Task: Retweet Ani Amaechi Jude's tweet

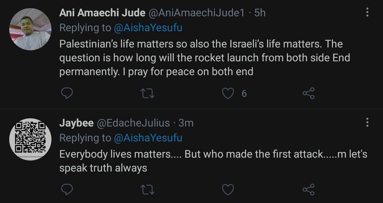Action: pos(148,94)
